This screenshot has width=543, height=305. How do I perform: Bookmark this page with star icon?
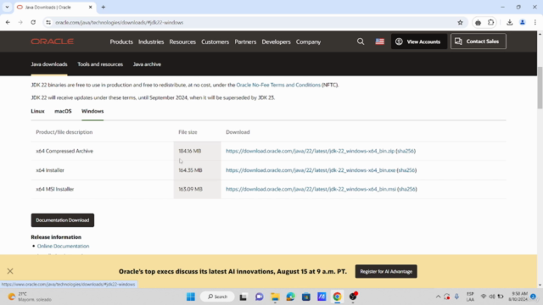[460, 23]
